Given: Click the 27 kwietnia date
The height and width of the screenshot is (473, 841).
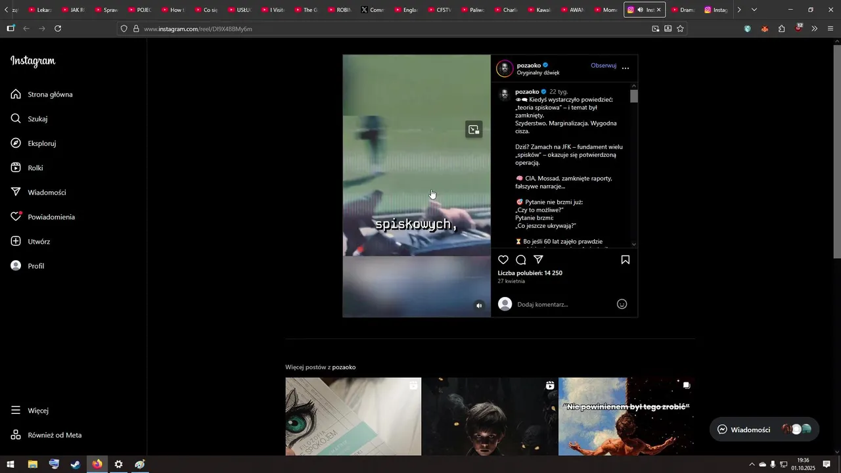Looking at the screenshot, I should coord(511,281).
